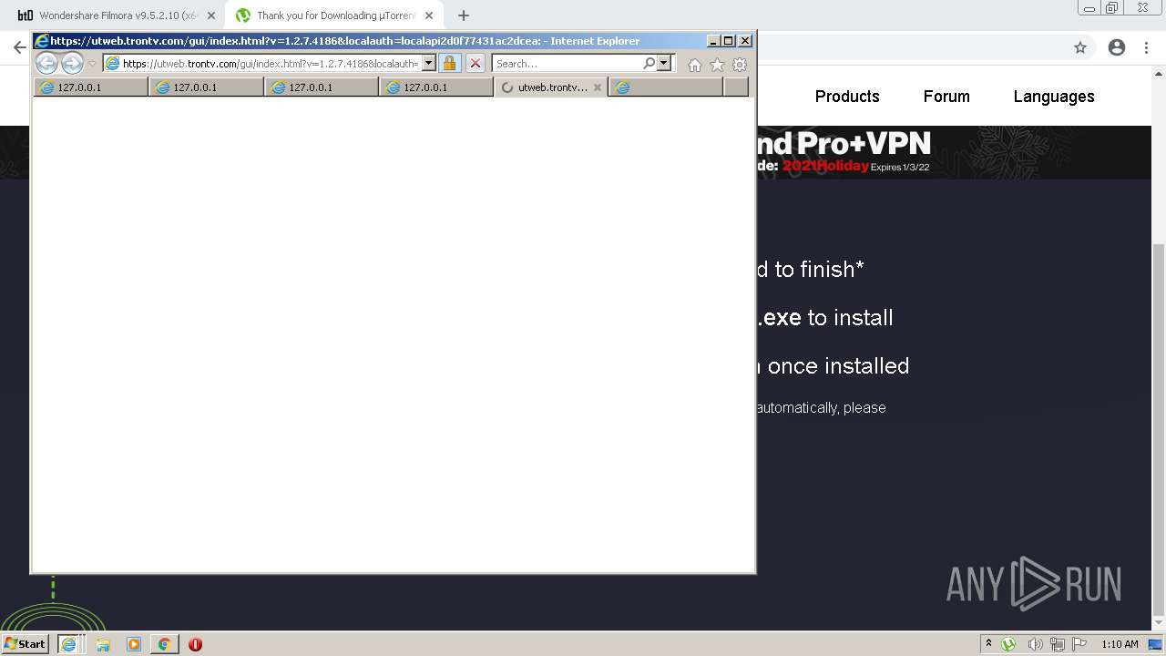This screenshot has width=1166, height=656.
Task: Open a new Chrome tab
Action: 464,15
